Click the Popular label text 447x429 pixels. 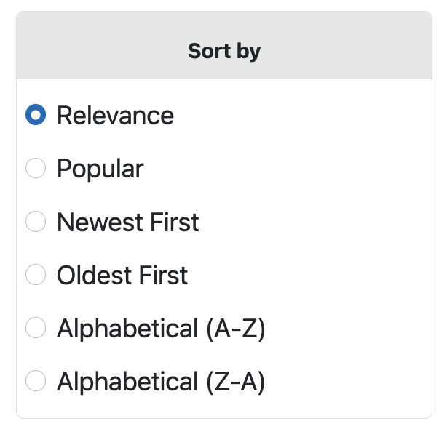click(100, 169)
